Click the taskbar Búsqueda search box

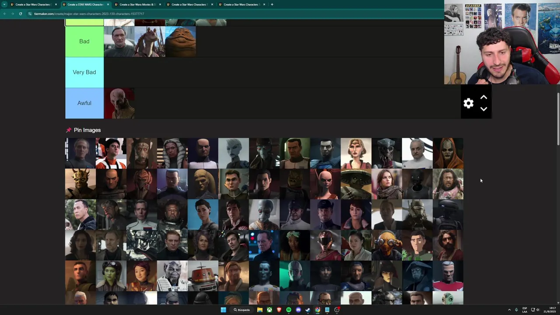click(x=241, y=310)
